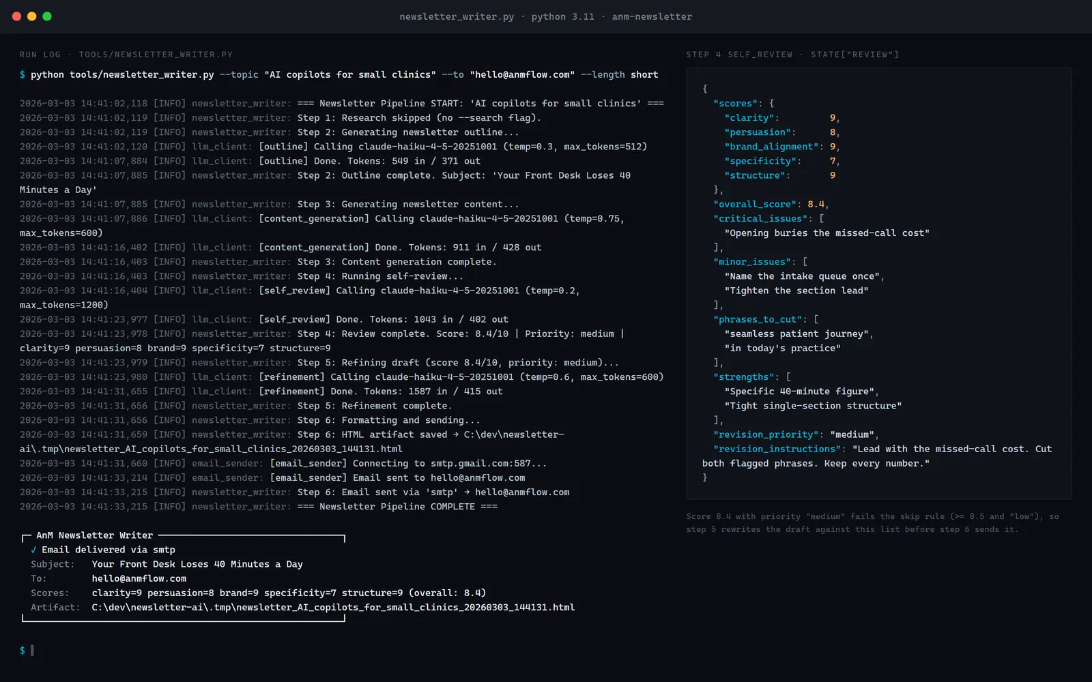Close the terminal window with the red button

[x=16, y=16]
